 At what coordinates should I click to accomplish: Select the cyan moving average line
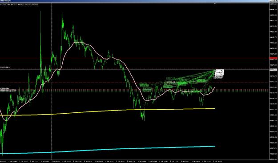click(107, 150)
